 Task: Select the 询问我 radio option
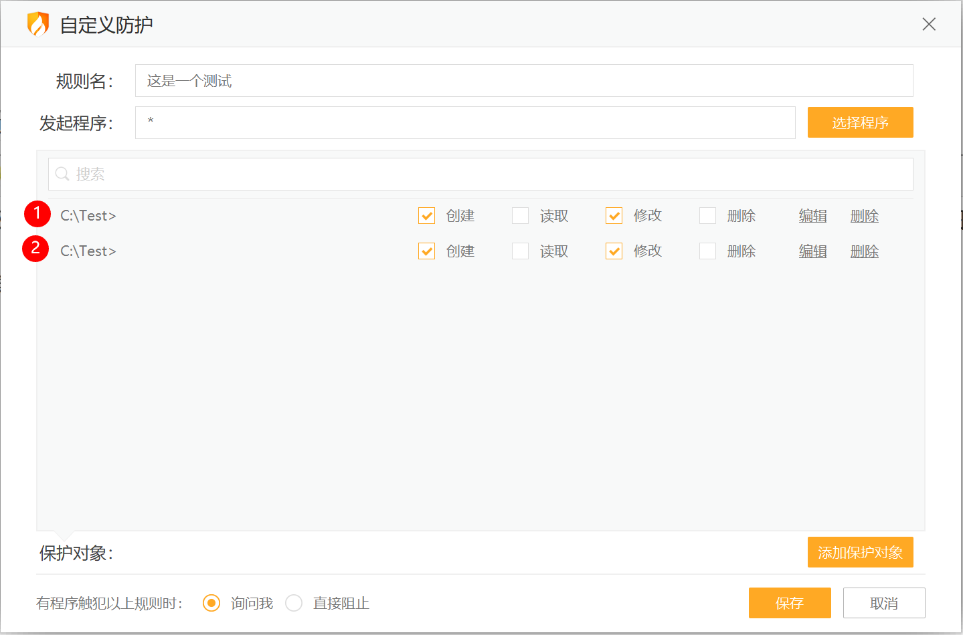pyautogui.click(x=211, y=602)
